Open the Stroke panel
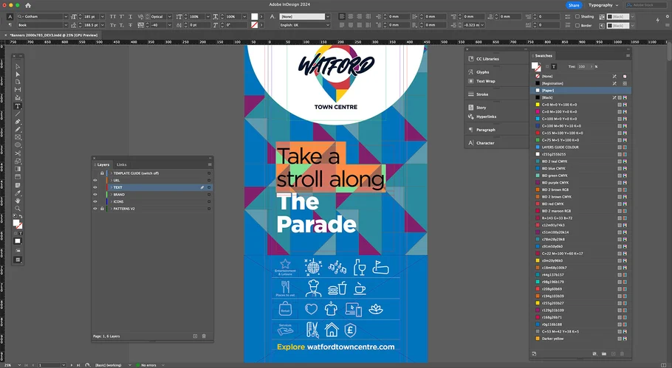Viewport: 672px width, 368px height. click(482, 94)
